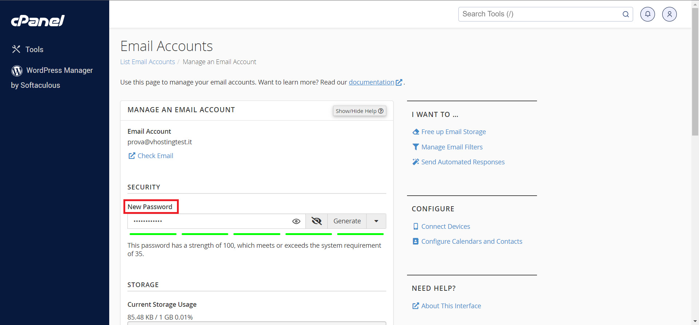Open the documentation link

pos(371,82)
